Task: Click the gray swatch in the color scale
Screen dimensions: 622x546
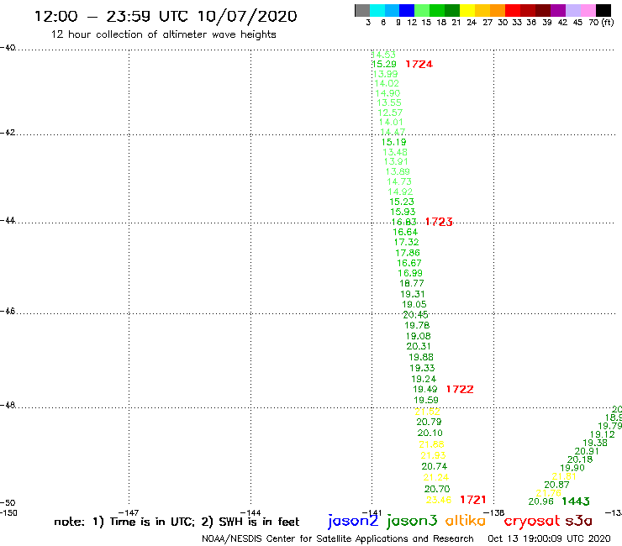Action: tap(362, 10)
